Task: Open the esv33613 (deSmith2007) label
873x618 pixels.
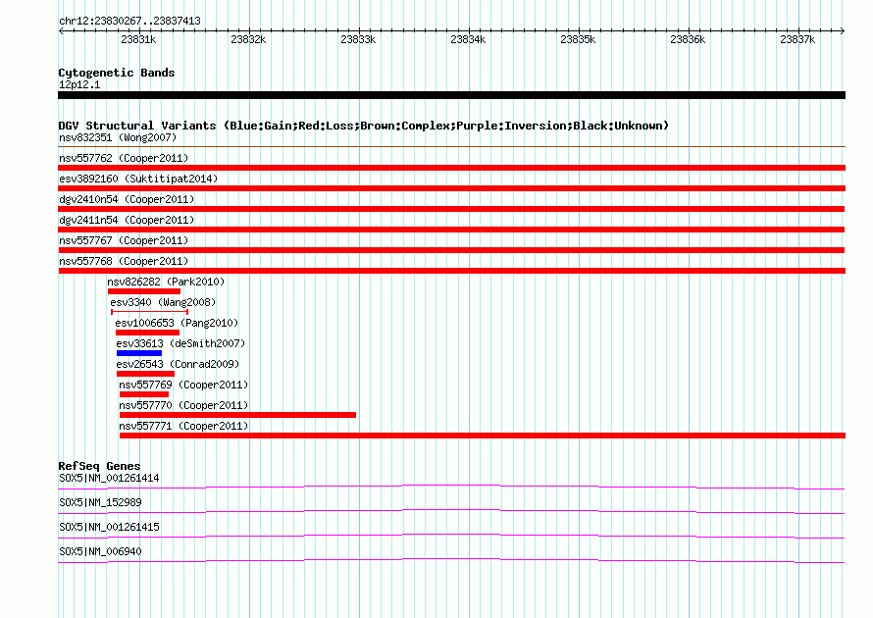Action: [x=180, y=343]
